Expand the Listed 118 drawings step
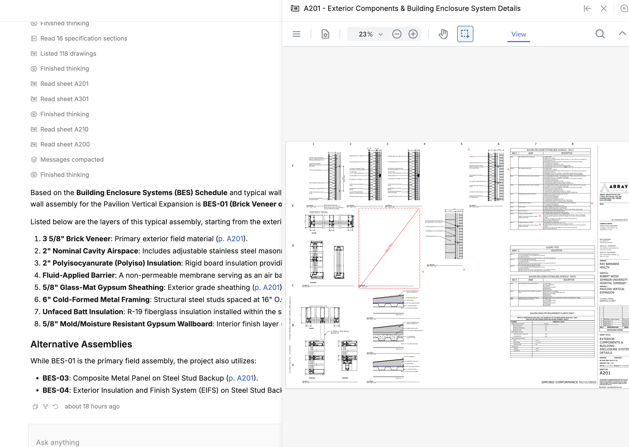This screenshot has width=629, height=447. (x=68, y=54)
